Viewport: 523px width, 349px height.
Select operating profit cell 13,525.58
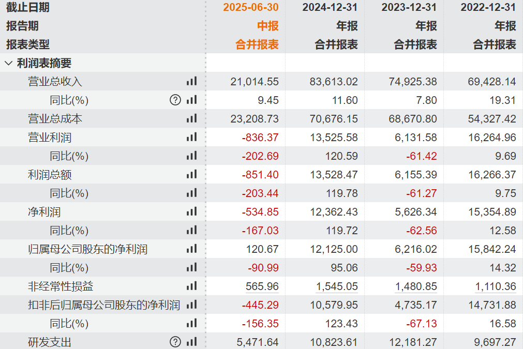tap(334, 138)
